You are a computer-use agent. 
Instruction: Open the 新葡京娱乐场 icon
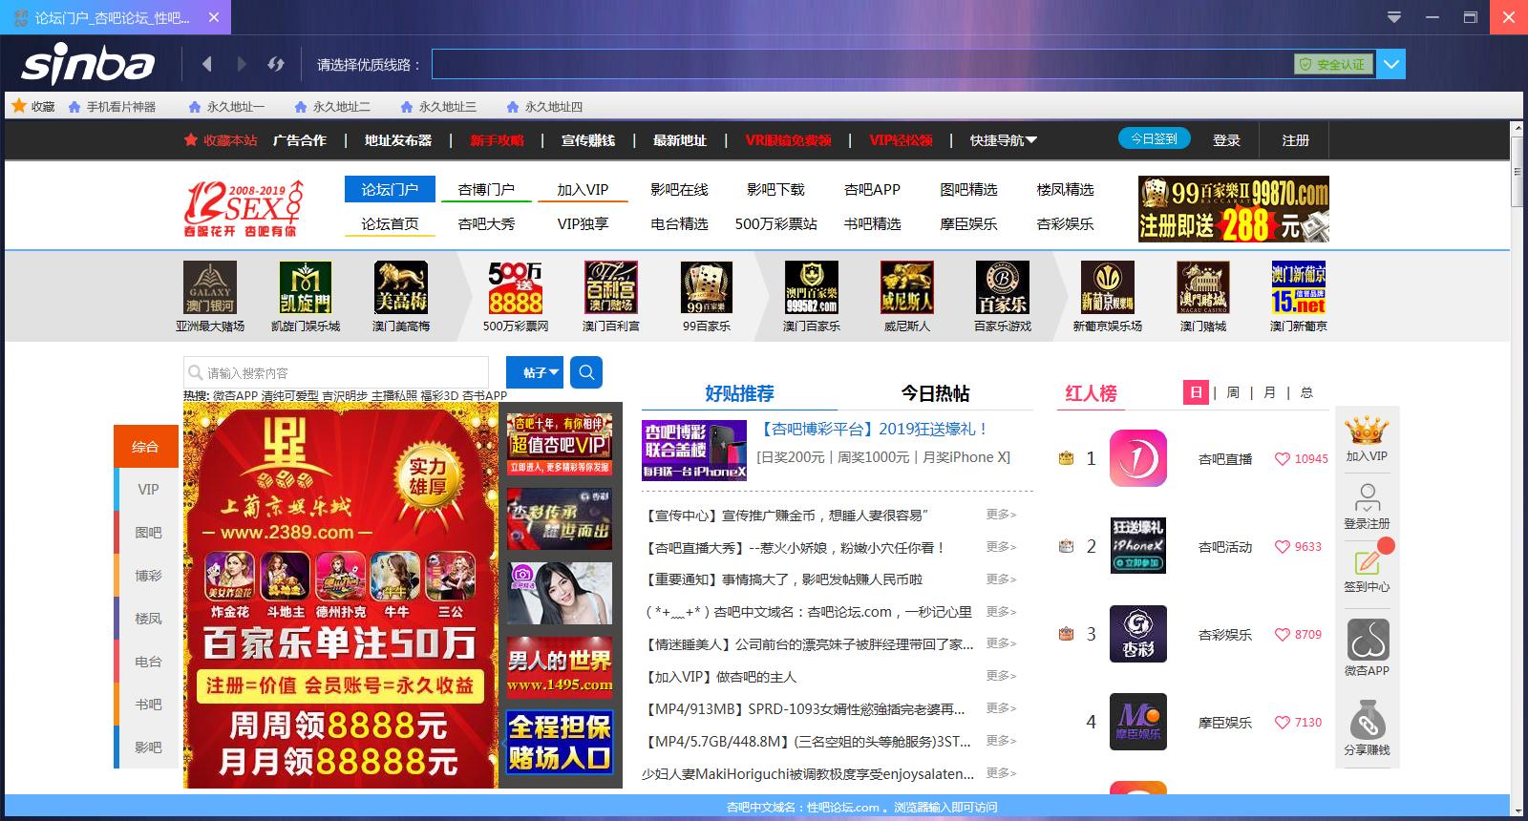pos(1108,287)
